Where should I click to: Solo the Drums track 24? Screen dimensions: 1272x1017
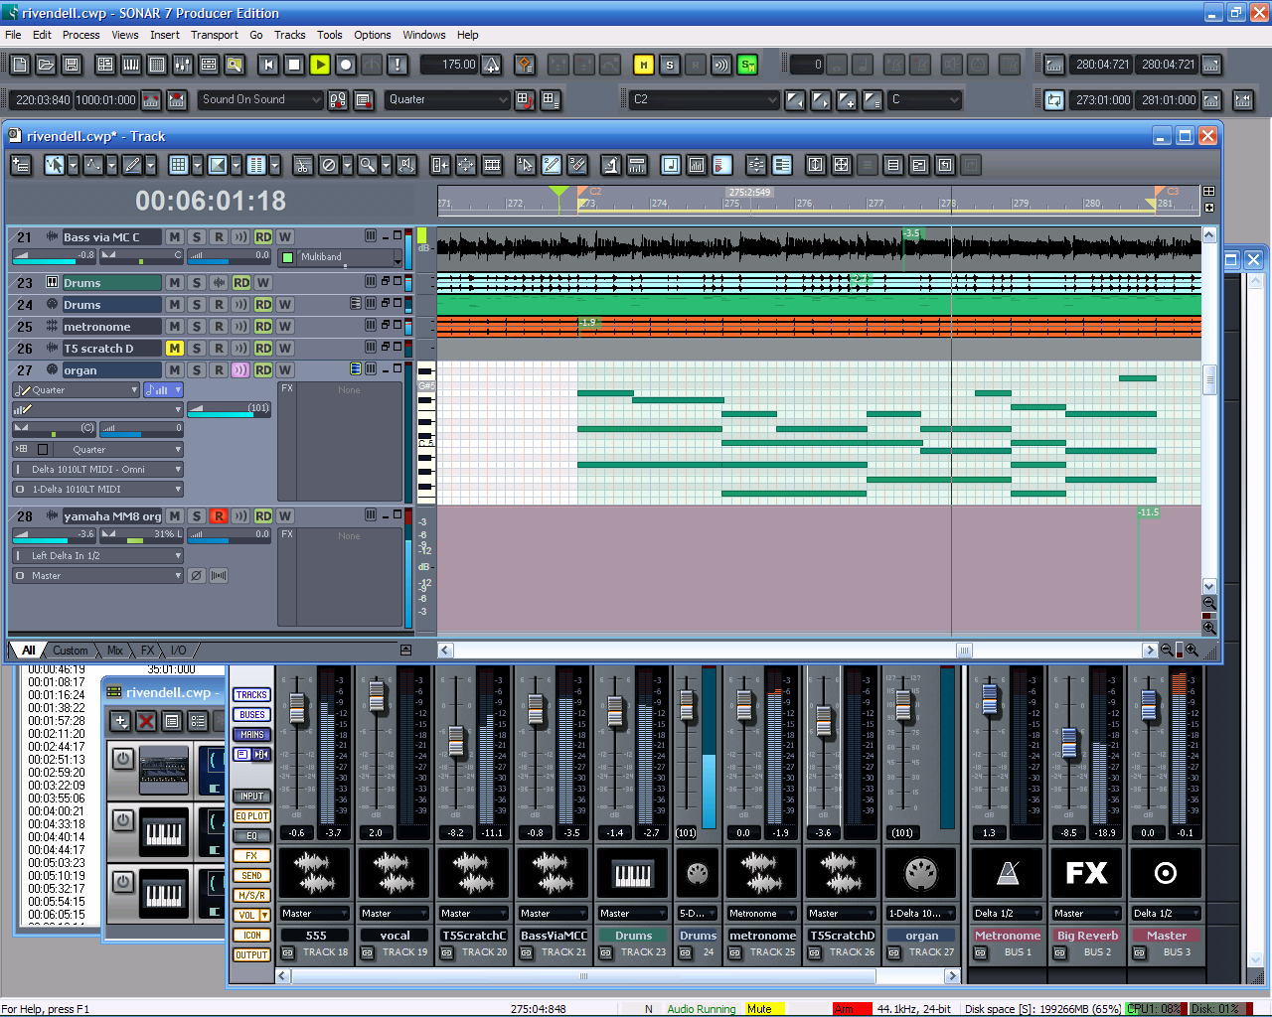click(197, 305)
